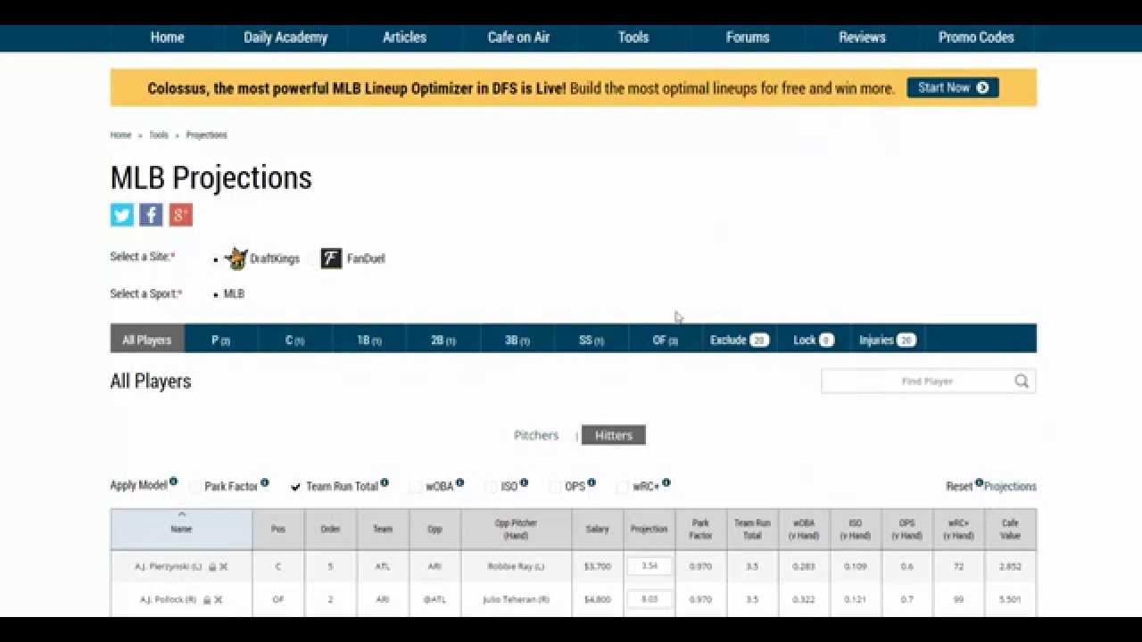The image size is (1142, 642).
Task: Open info icon beside OPS checkbox
Action: [x=592, y=482]
